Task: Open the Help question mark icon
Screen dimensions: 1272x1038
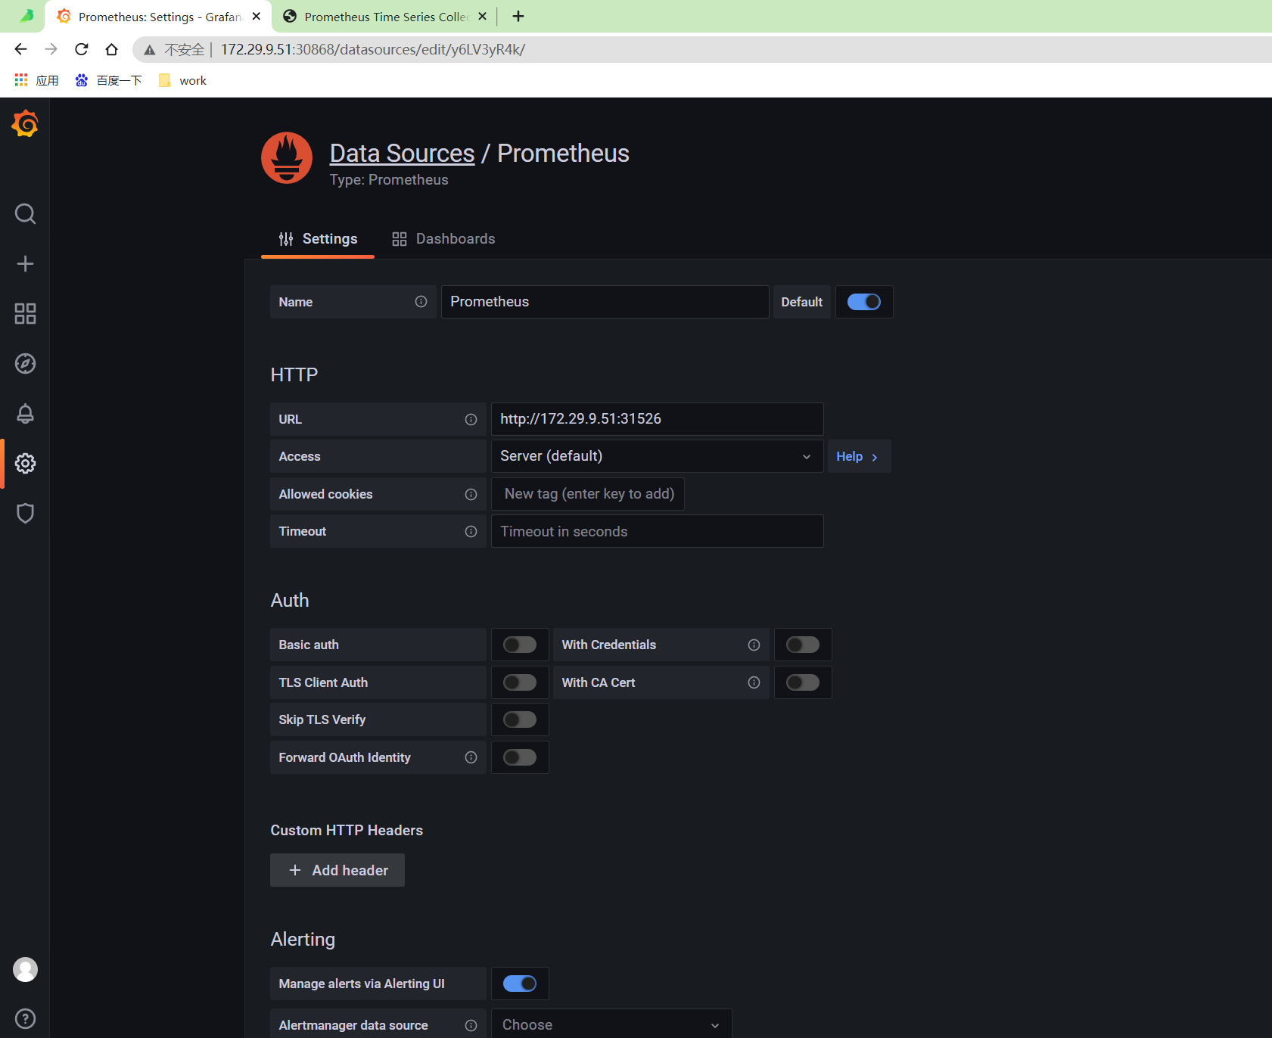Action: [25, 1018]
